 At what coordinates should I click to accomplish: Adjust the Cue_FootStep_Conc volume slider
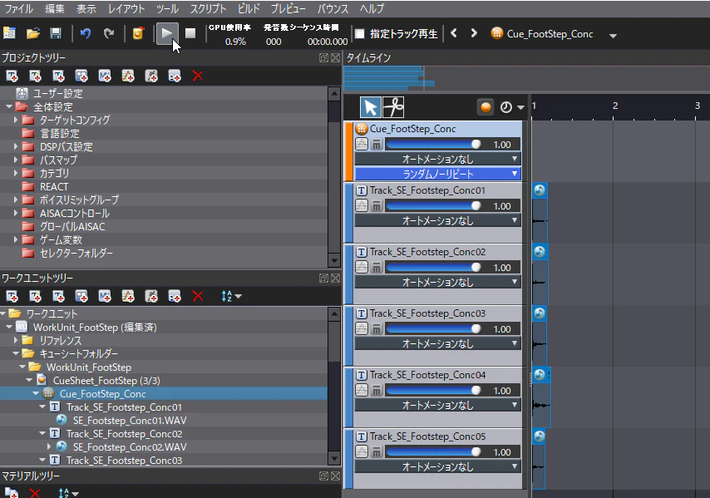433,145
